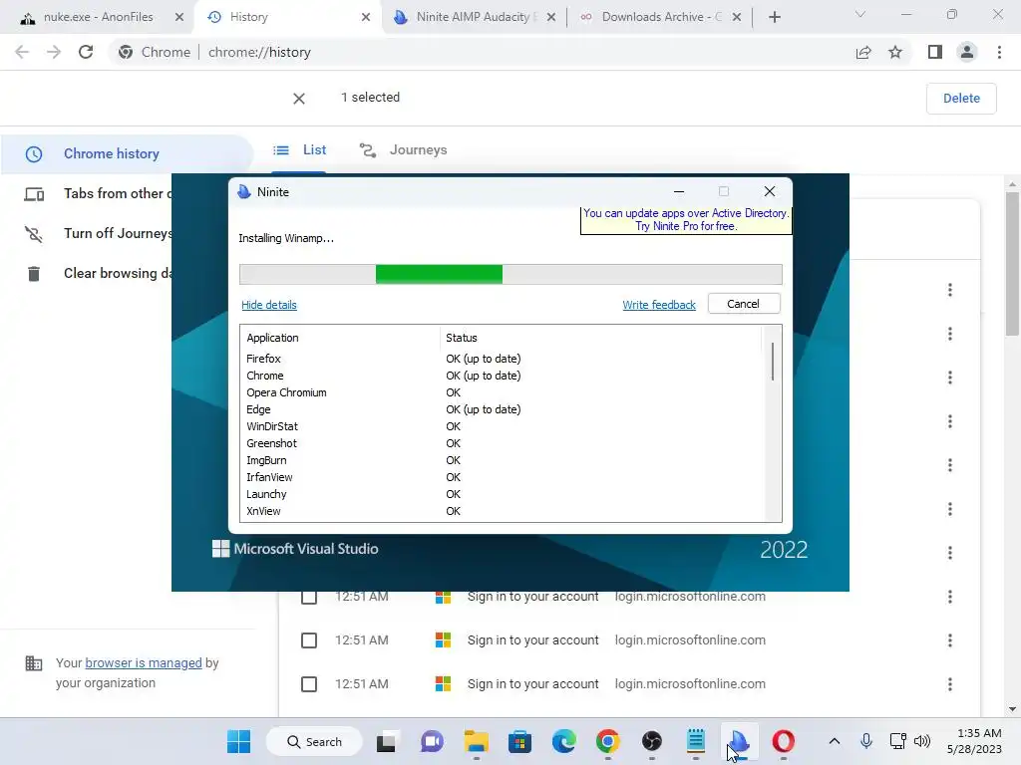Close the Downloads Archive tab

(737, 17)
